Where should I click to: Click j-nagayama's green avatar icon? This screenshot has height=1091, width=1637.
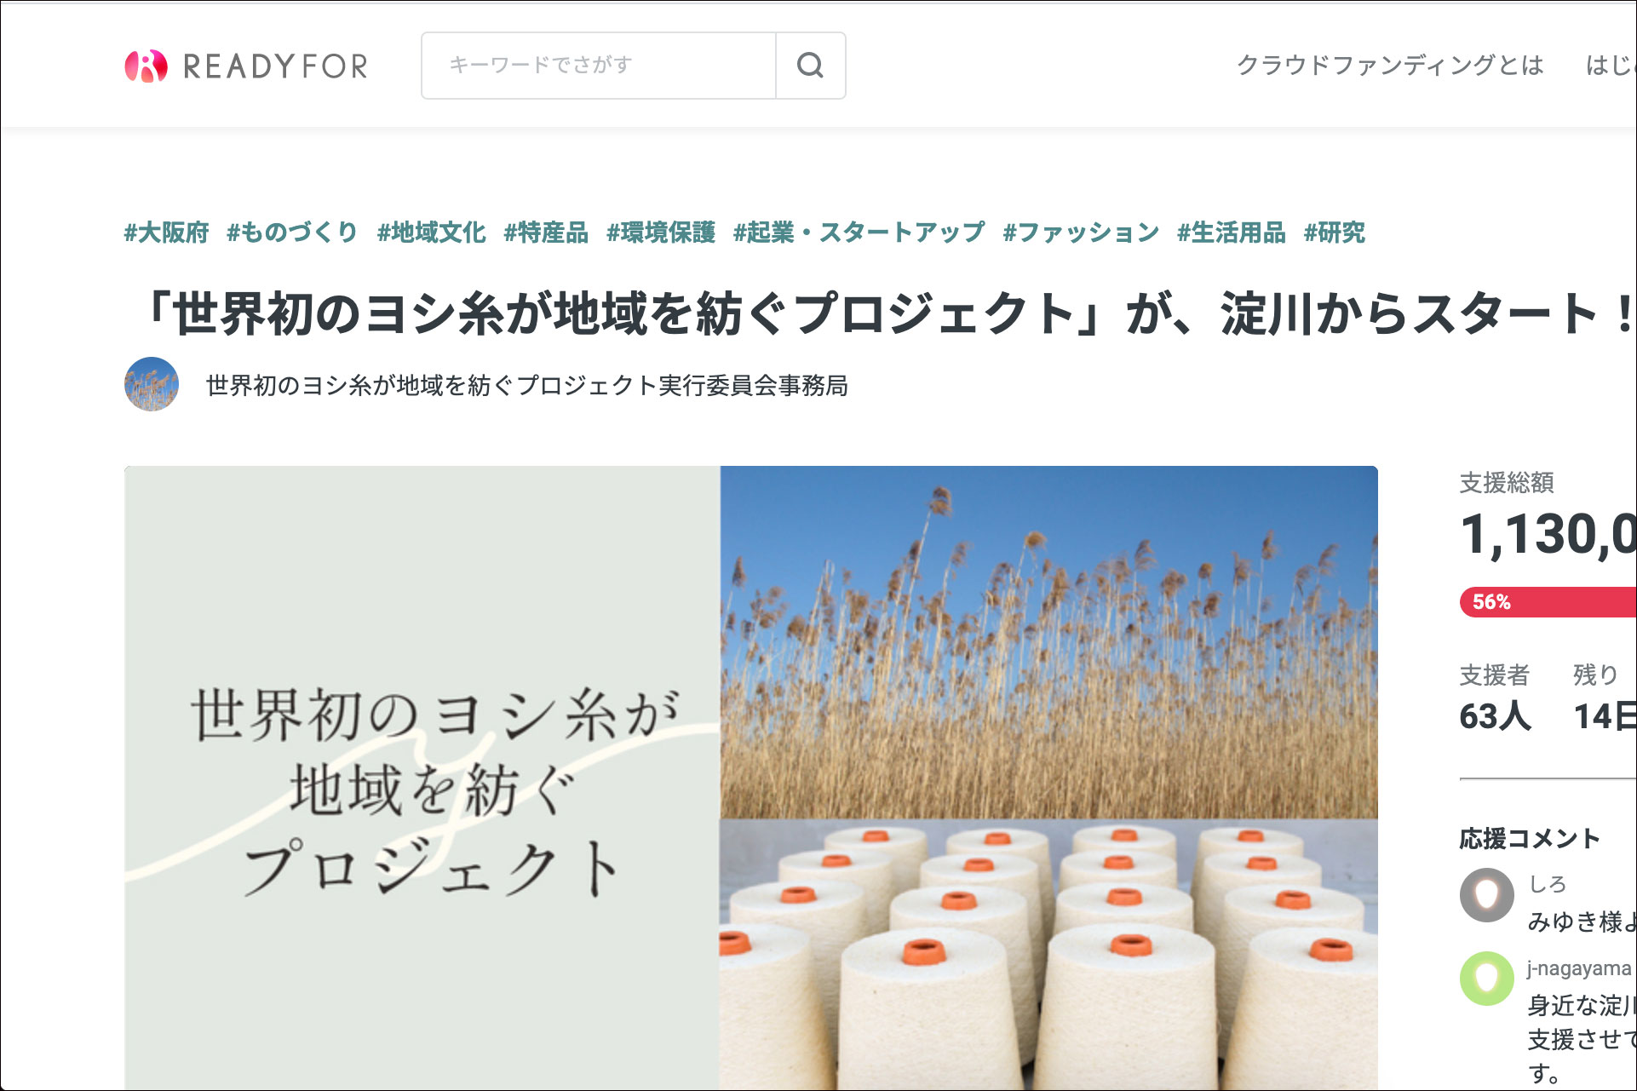(x=1487, y=979)
